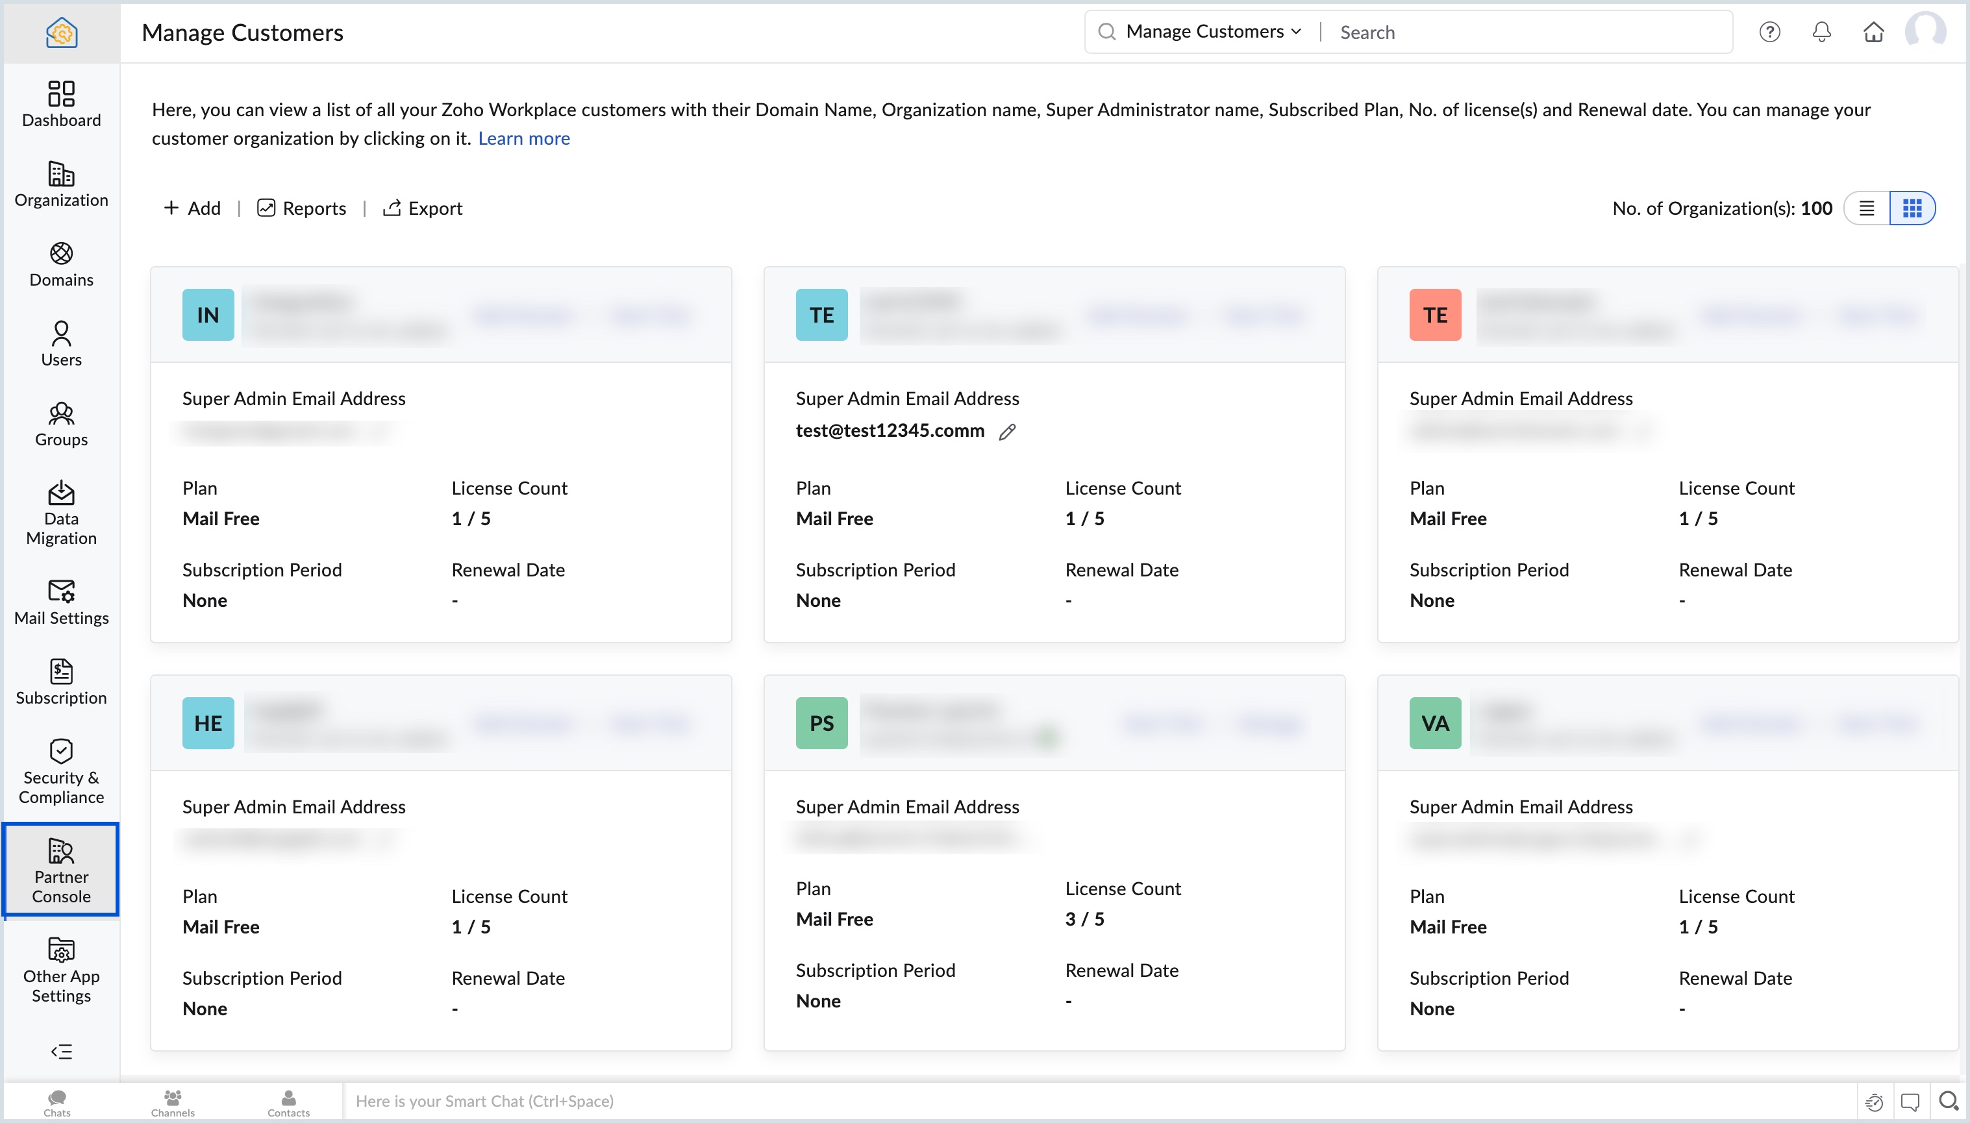The image size is (1970, 1123).
Task: Open the chat bubble icon in bottom bar
Action: (x=1911, y=1102)
